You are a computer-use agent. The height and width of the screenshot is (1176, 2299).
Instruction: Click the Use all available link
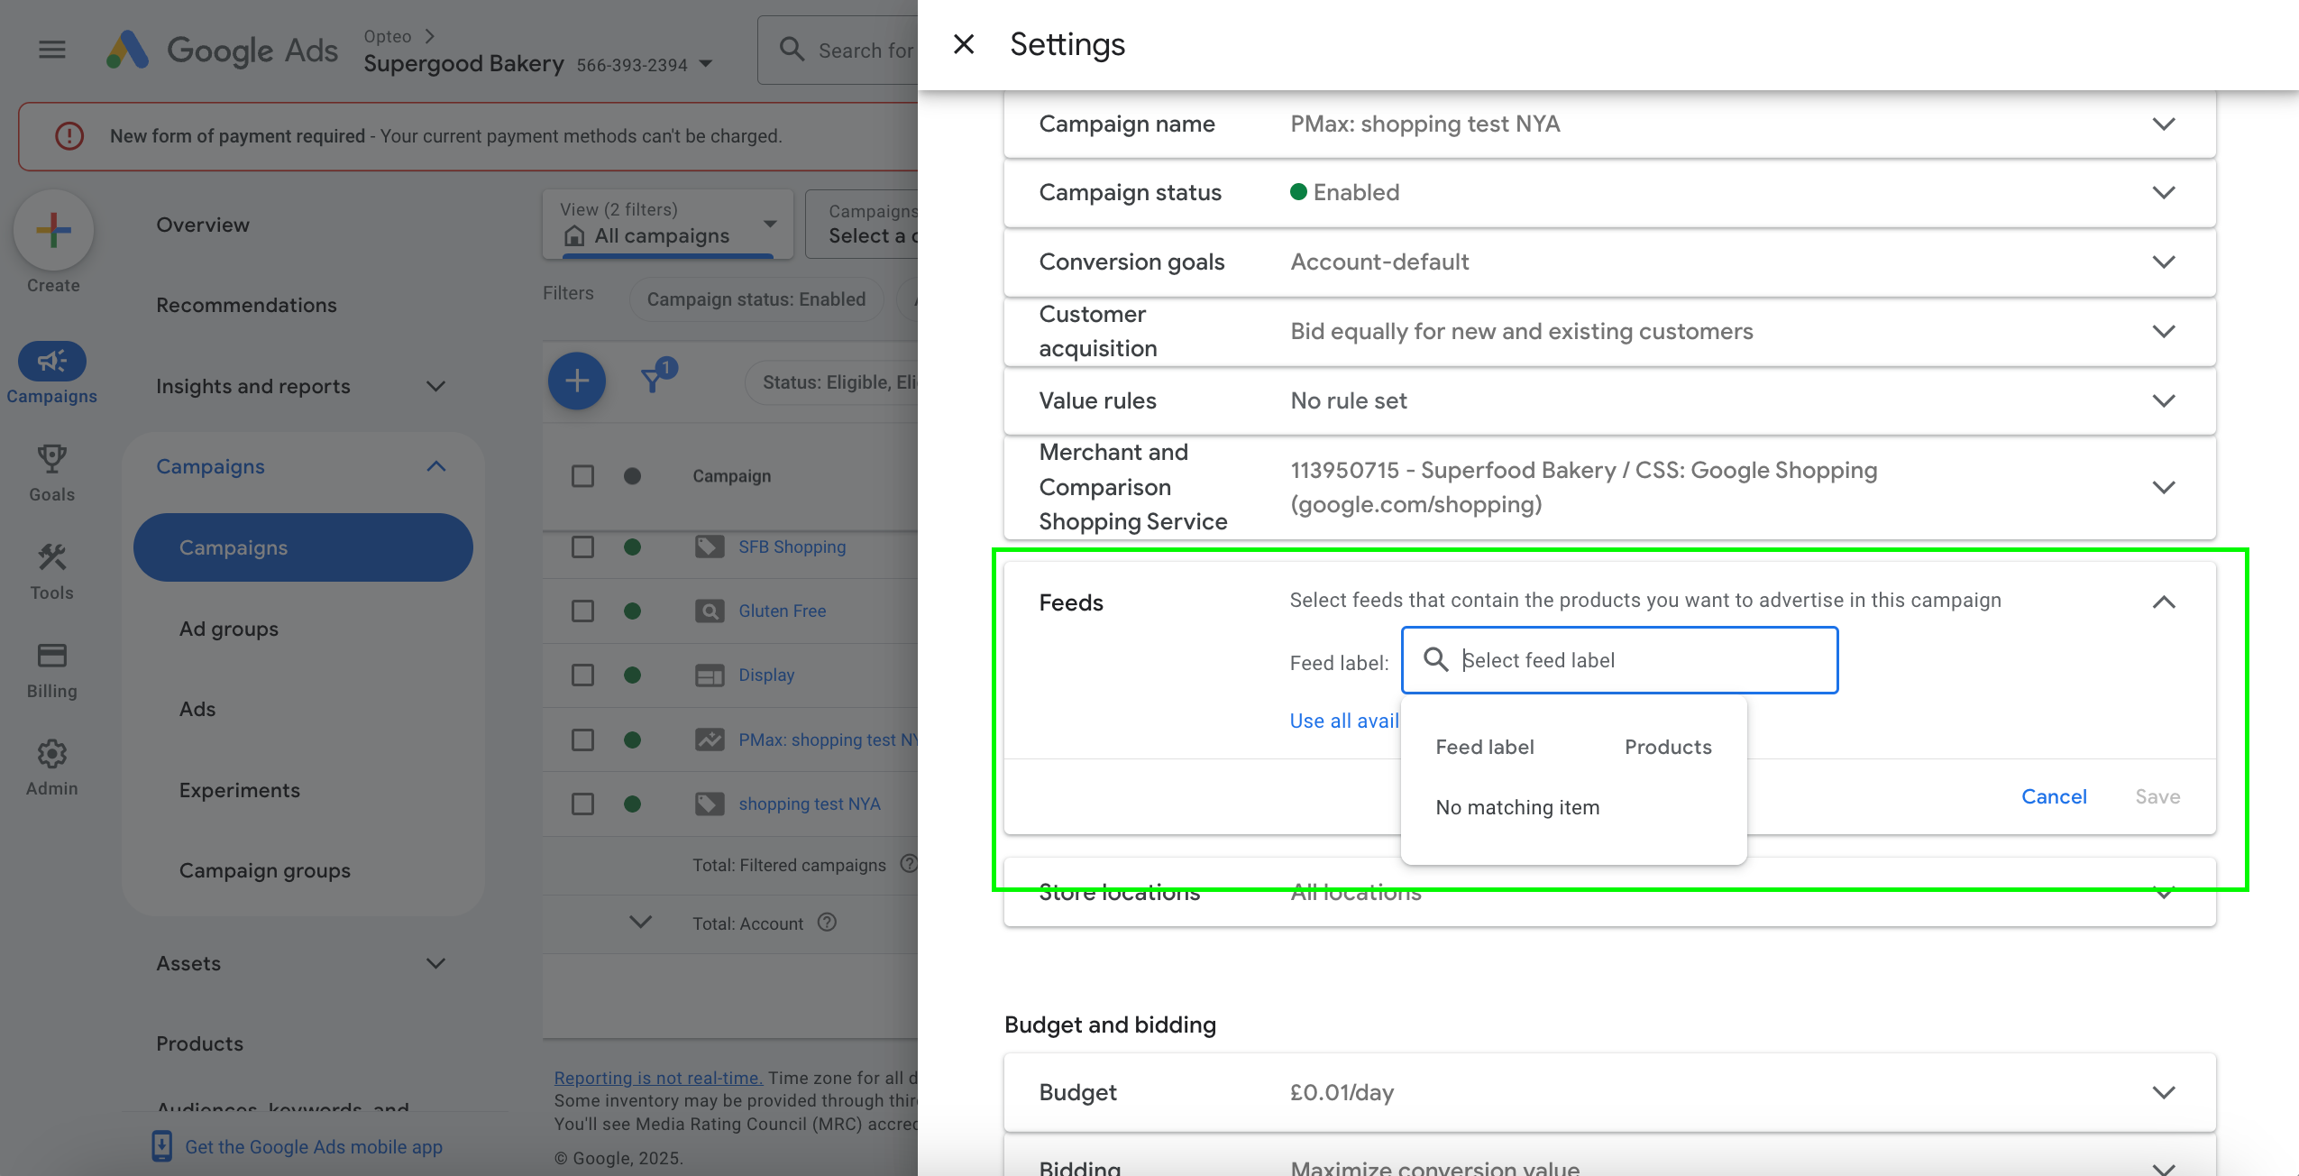(x=1343, y=721)
